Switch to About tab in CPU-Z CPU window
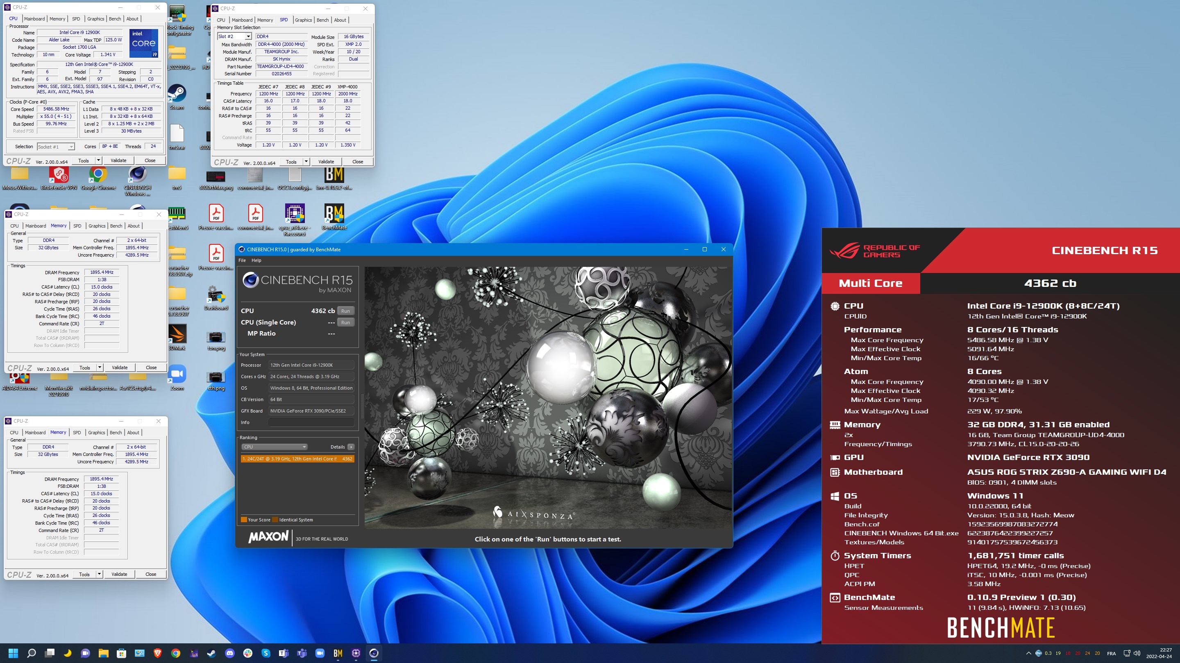Screen dimensions: 1180x663 point(132,19)
